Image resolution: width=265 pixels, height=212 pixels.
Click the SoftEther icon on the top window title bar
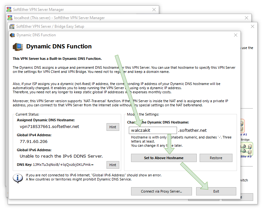(10, 10)
